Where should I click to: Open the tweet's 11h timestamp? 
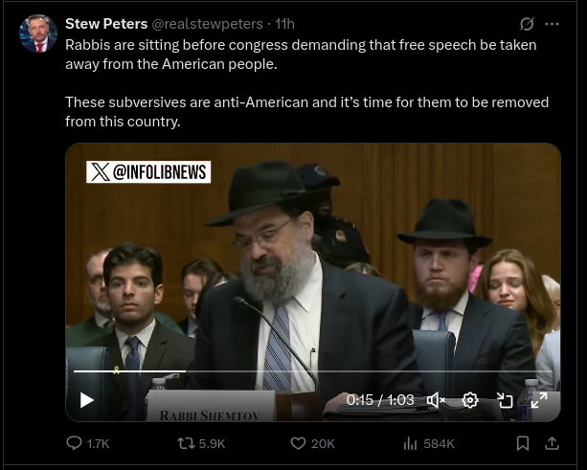pos(284,24)
